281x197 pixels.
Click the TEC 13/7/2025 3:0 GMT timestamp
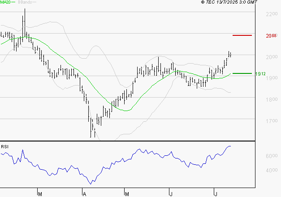(x=229, y=2)
